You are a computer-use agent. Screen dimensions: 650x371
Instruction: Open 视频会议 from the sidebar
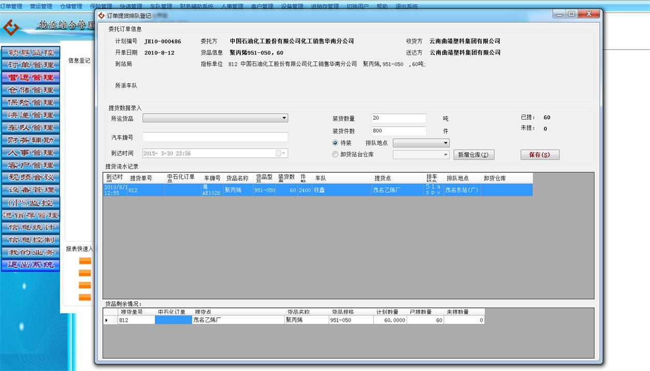coord(31,177)
